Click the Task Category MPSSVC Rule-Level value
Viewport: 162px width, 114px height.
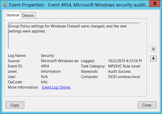click(x=124, y=66)
